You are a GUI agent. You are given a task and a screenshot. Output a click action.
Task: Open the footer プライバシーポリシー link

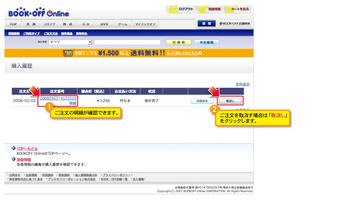(x=117, y=175)
